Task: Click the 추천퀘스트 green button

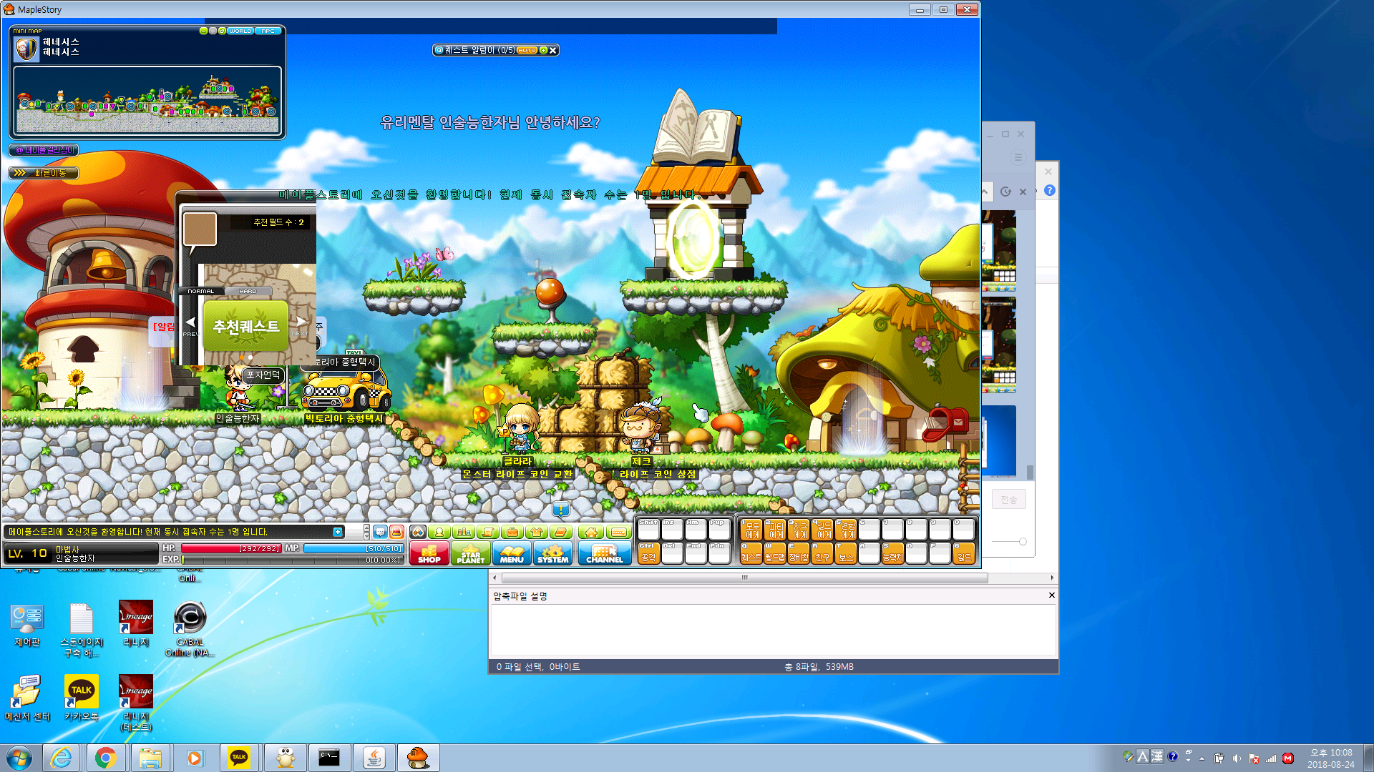Action: (245, 326)
